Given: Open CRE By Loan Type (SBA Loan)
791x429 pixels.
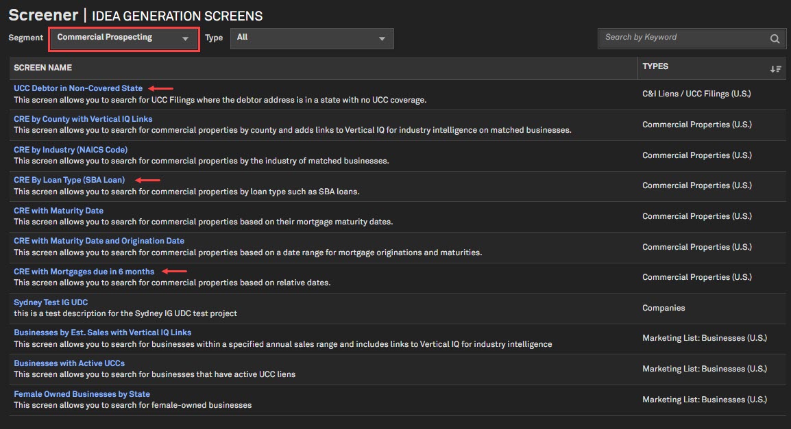Looking at the screenshot, I should 69,180.
